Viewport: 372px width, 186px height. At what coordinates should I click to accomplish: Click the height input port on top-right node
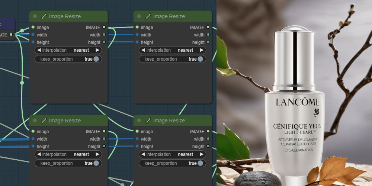pos(137,42)
